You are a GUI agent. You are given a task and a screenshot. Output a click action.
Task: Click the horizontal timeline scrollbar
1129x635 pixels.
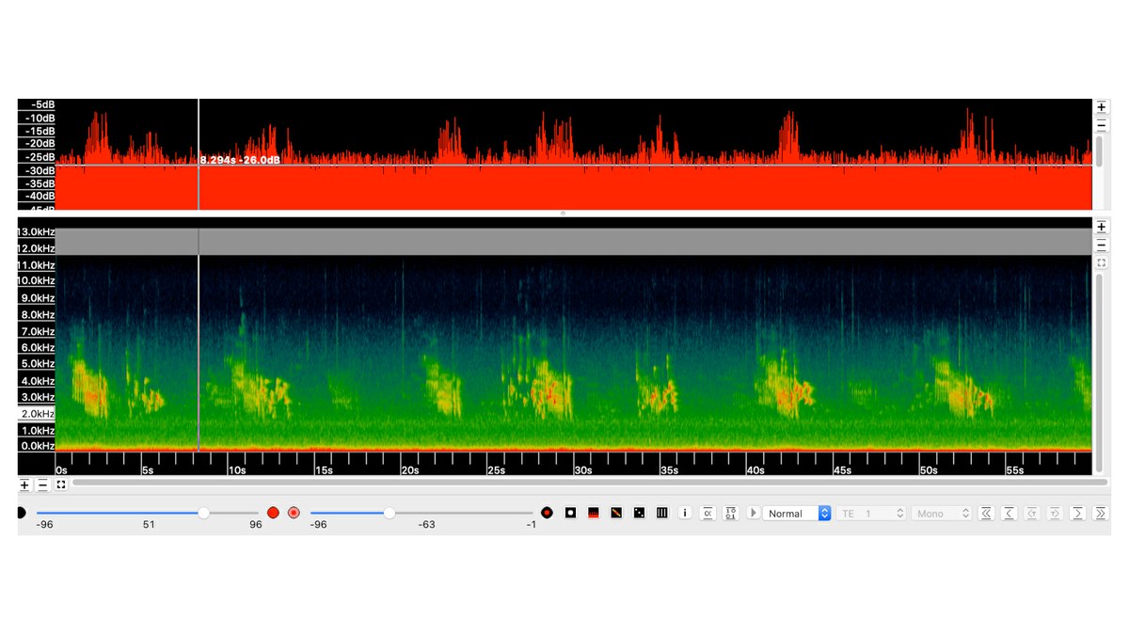[x=590, y=483]
